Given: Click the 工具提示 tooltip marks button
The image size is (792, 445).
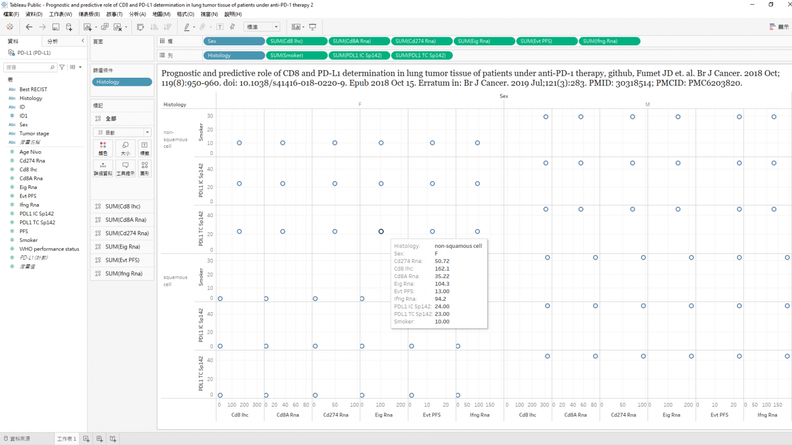Looking at the screenshot, I should click(x=125, y=168).
